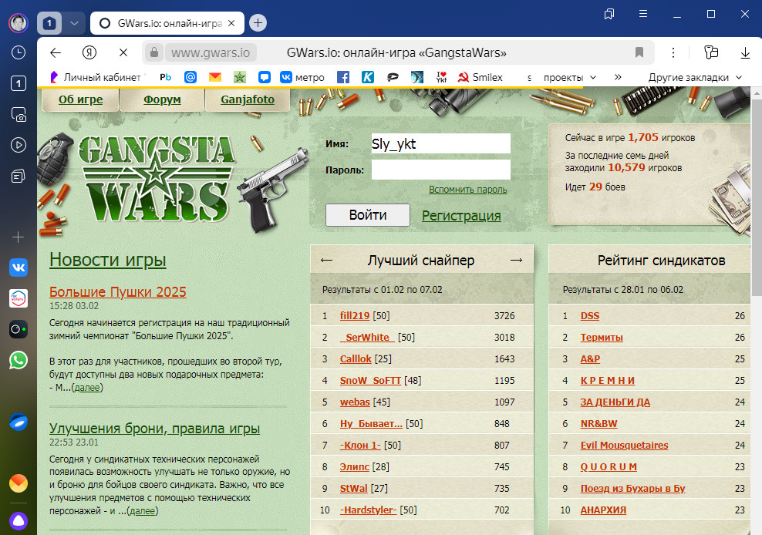762x535 pixels.
Task: Open the Регистрация link
Action: [x=461, y=215]
